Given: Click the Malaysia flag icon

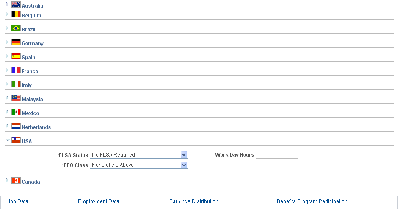Looking at the screenshot, I should pos(16,98).
